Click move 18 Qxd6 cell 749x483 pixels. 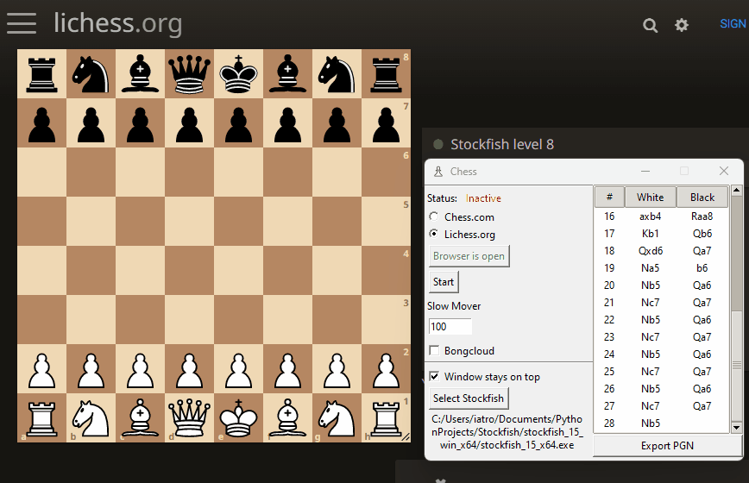click(650, 251)
